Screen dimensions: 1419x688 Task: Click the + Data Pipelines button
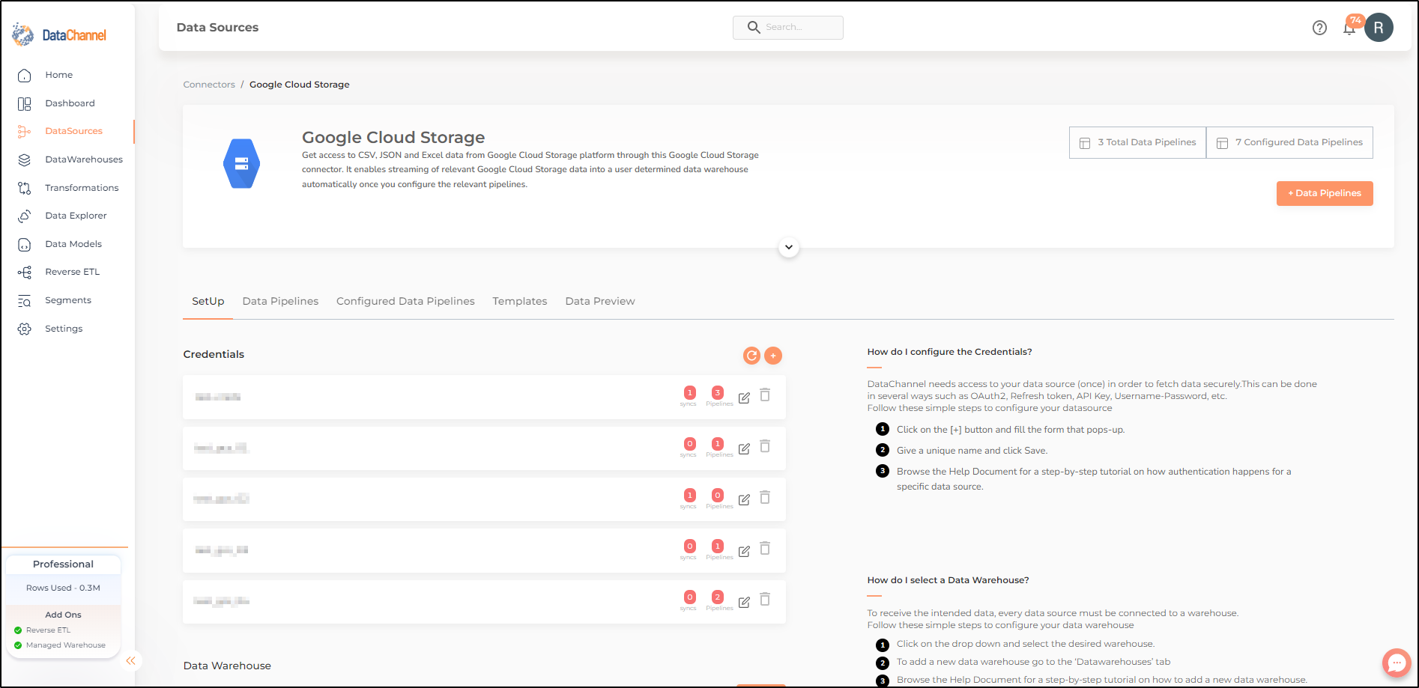pyautogui.click(x=1325, y=193)
